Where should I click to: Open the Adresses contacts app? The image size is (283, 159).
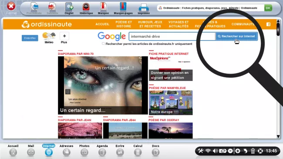pos(67,150)
